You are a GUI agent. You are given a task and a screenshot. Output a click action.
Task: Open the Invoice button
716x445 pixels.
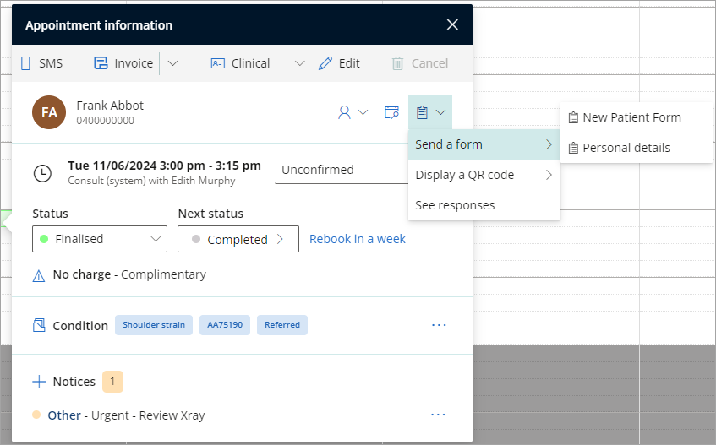point(123,63)
